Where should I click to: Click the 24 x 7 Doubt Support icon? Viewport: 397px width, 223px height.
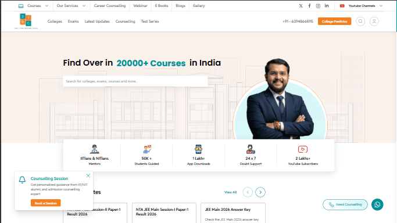click(251, 149)
